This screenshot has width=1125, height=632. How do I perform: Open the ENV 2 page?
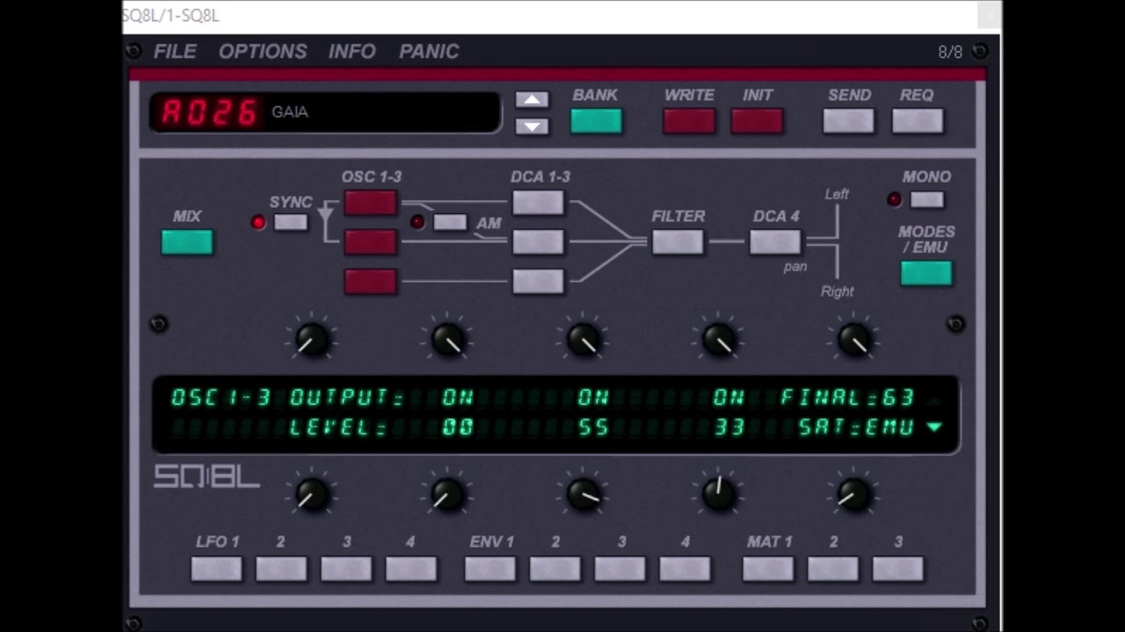tap(555, 569)
